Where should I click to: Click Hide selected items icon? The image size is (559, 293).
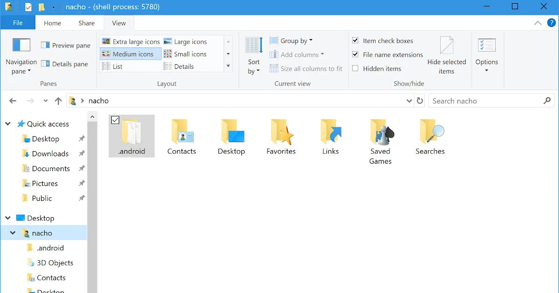pos(447,46)
